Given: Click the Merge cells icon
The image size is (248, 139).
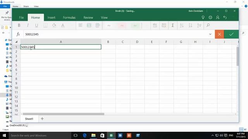Looking at the screenshot, I should [89, 25].
